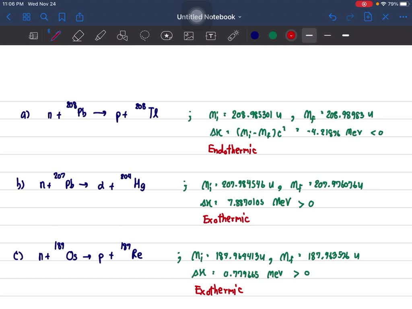This screenshot has width=412, height=309.
Task: Toggle read-only page view mode
Action: (33, 35)
